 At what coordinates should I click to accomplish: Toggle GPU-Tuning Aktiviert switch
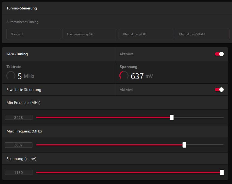click(219, 54)
